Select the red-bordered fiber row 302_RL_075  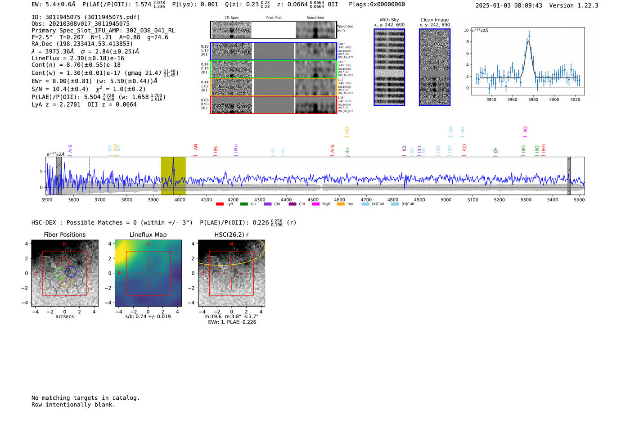274,104
